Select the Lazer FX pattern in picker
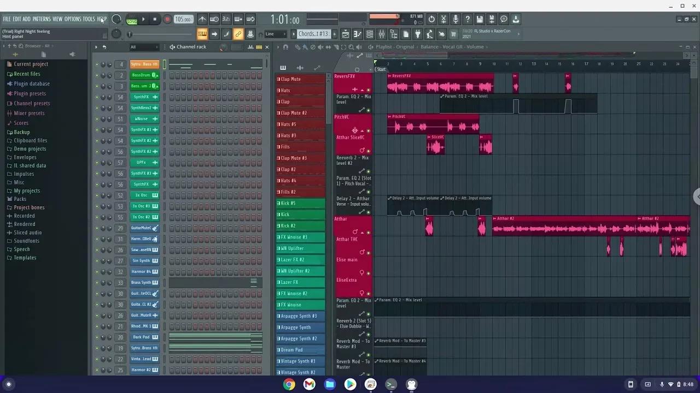The height and width of the screenshot is (393, 700). (x=300, y=282)
